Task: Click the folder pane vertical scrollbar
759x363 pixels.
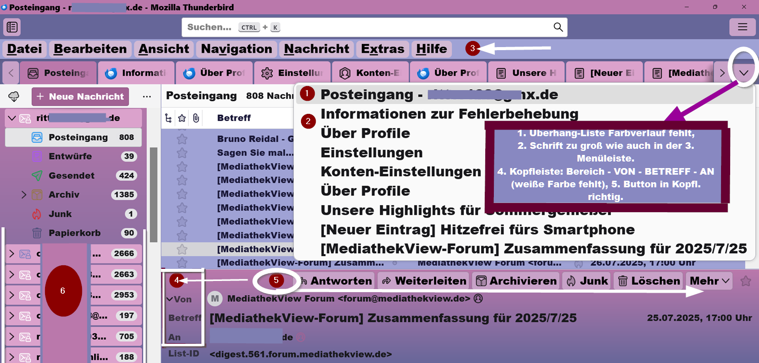Action: tap(154, 195)
